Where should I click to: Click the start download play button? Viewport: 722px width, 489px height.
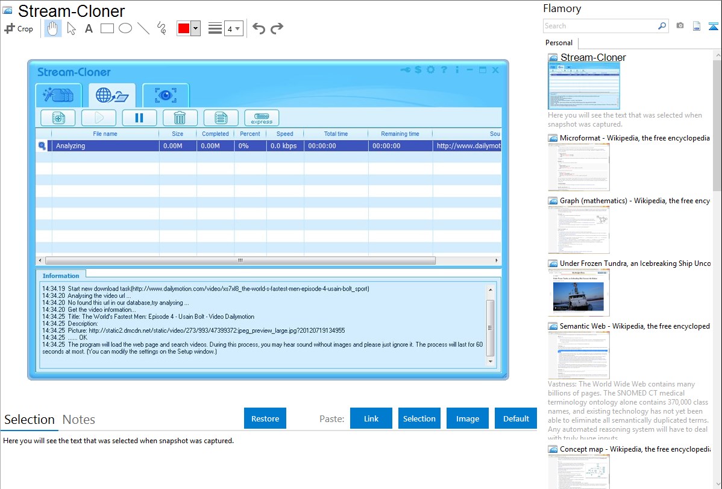(99, 118)
